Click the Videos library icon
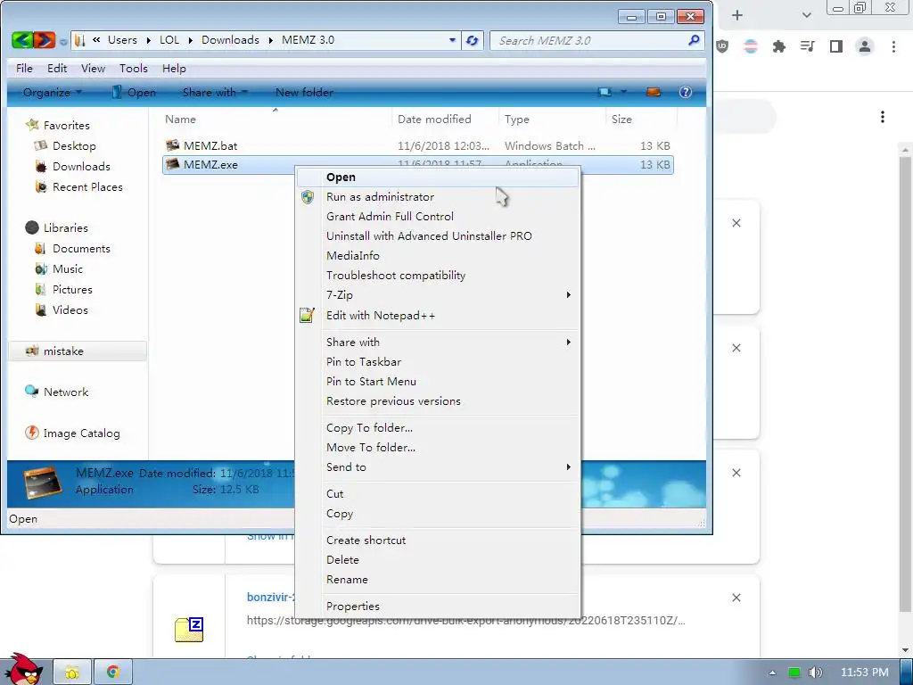913x685 pixels. coord(41,309)
